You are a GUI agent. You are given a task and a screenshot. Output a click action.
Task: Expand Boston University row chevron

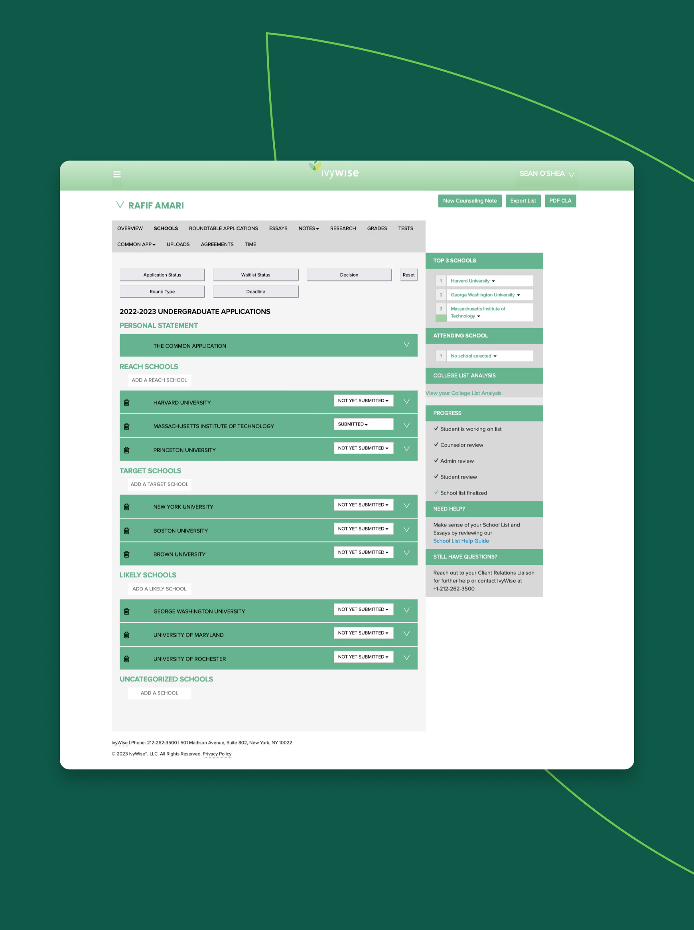pyautogui.click(x=406, y=529)
